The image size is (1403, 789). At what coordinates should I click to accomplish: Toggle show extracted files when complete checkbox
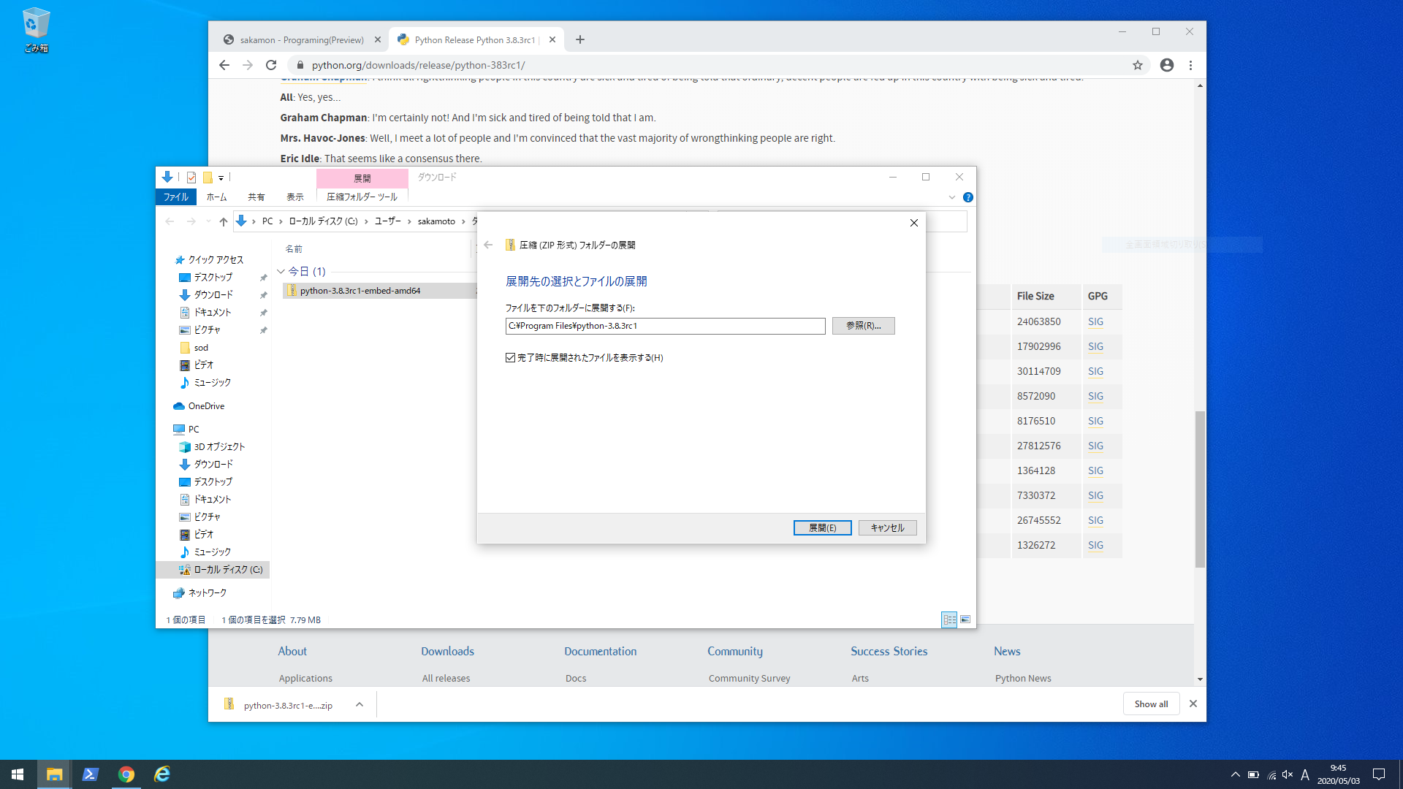(x=510, y=357)
